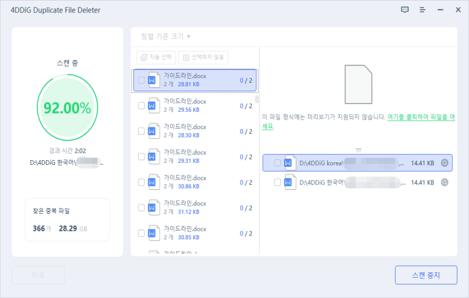Click the 14.41 KB size of 한국어 file
Viewport: 469px width, 298px height.
point(422,183)
